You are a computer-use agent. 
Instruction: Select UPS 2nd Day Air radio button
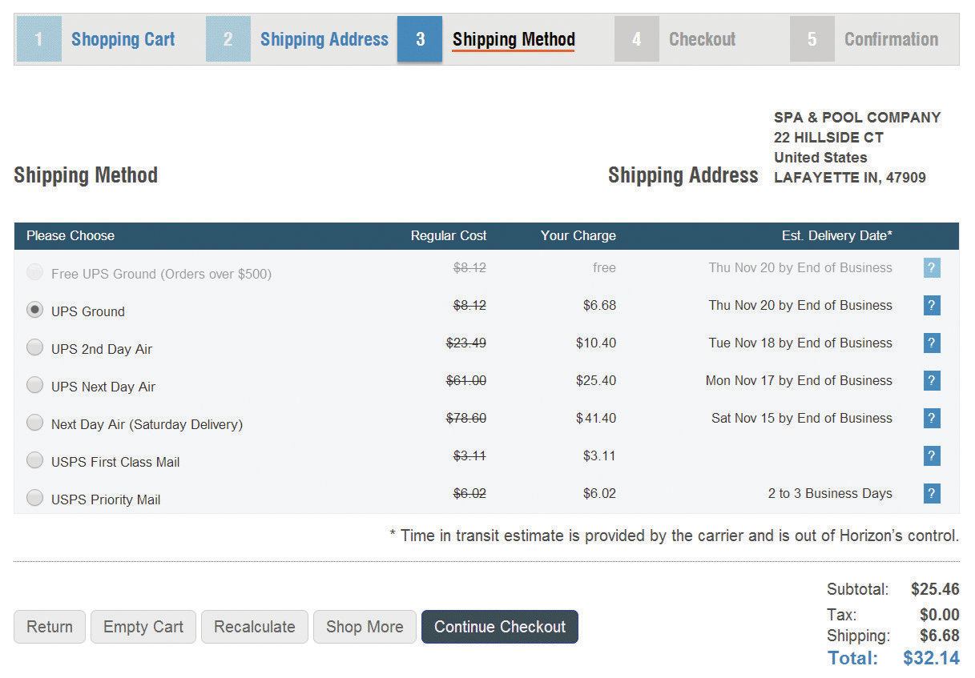point(34,347)
